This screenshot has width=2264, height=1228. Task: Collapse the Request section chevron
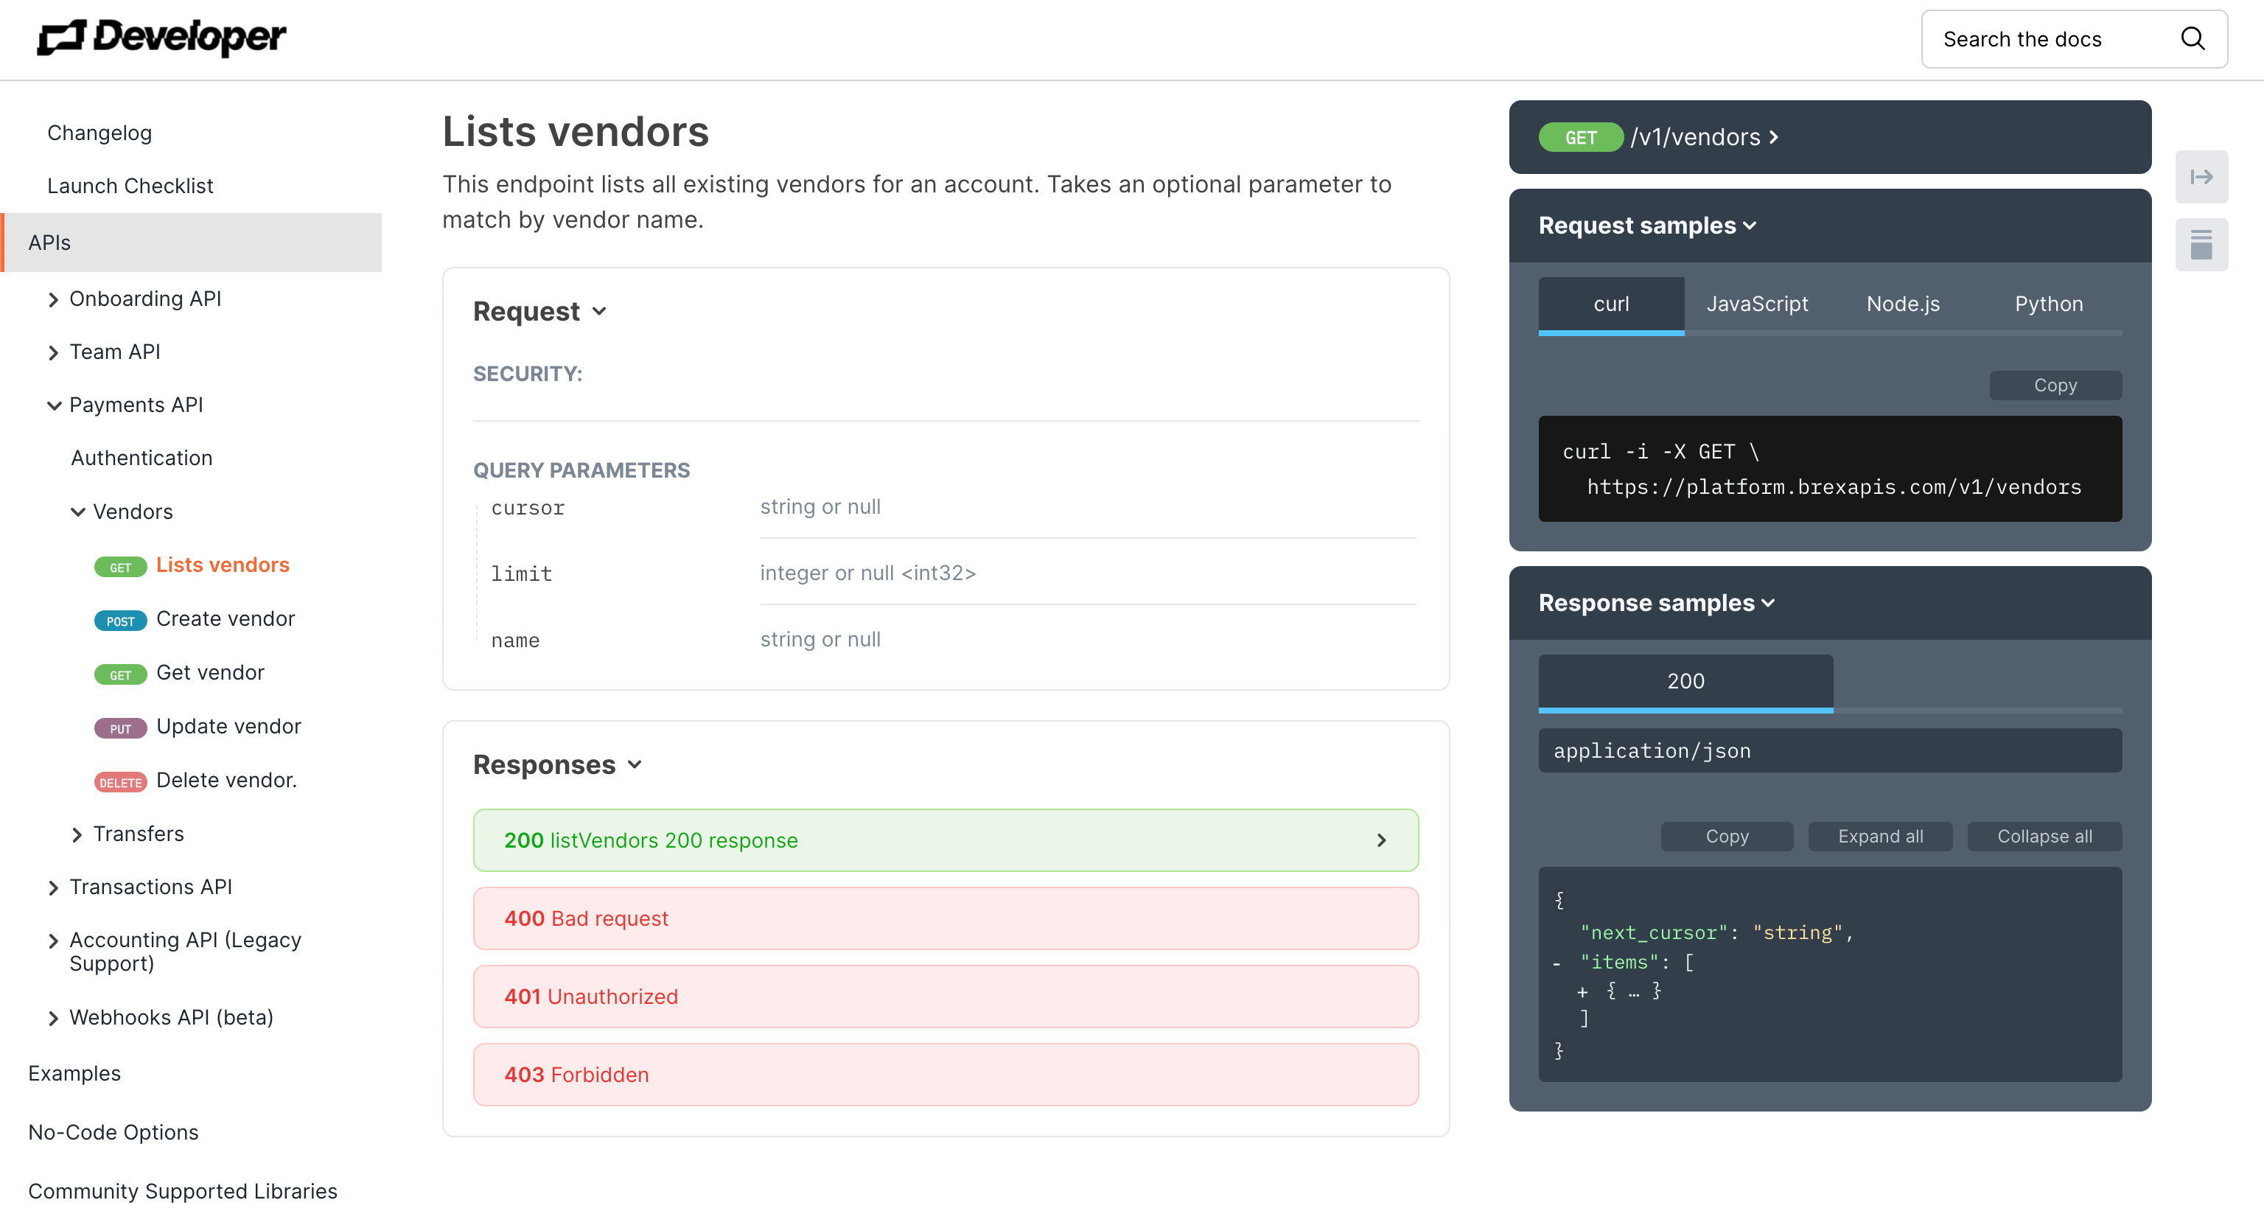pos(599,311)
